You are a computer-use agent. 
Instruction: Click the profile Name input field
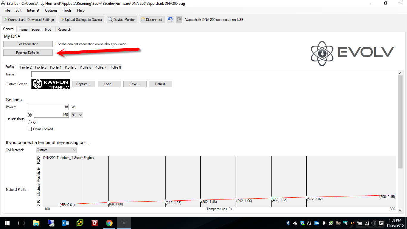(51, 75)
